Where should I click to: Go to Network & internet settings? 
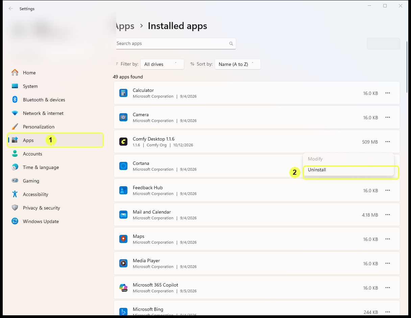tap(55, 113)
